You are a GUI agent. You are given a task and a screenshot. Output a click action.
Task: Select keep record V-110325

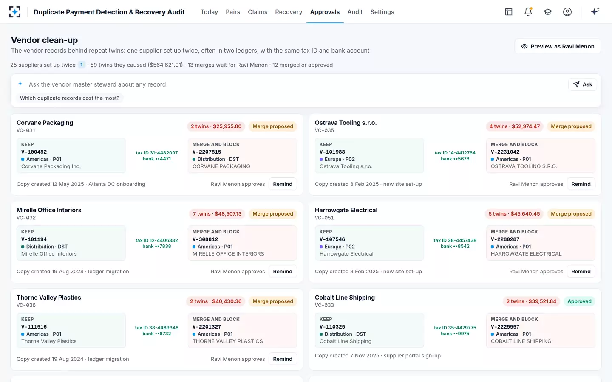click(x=369, y=330)
